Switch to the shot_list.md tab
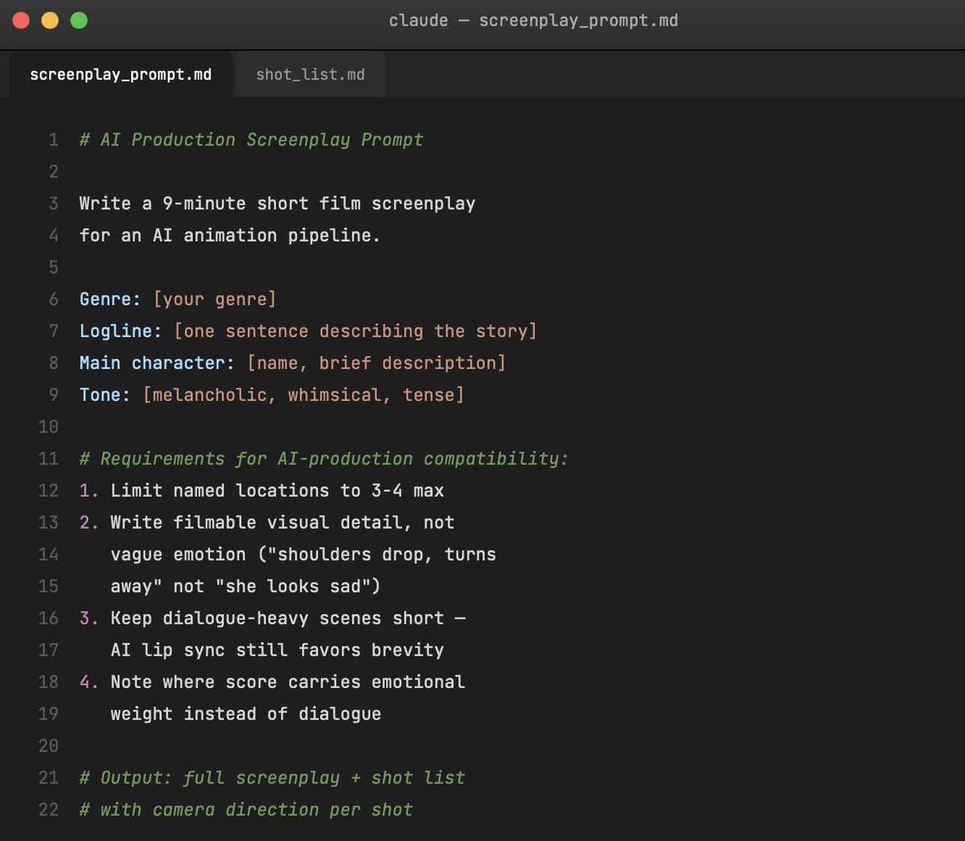This screenshot has width=965, height=841. [310, 75]
